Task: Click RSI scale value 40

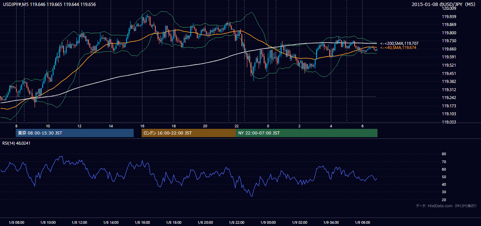Action: pos(444,184)
